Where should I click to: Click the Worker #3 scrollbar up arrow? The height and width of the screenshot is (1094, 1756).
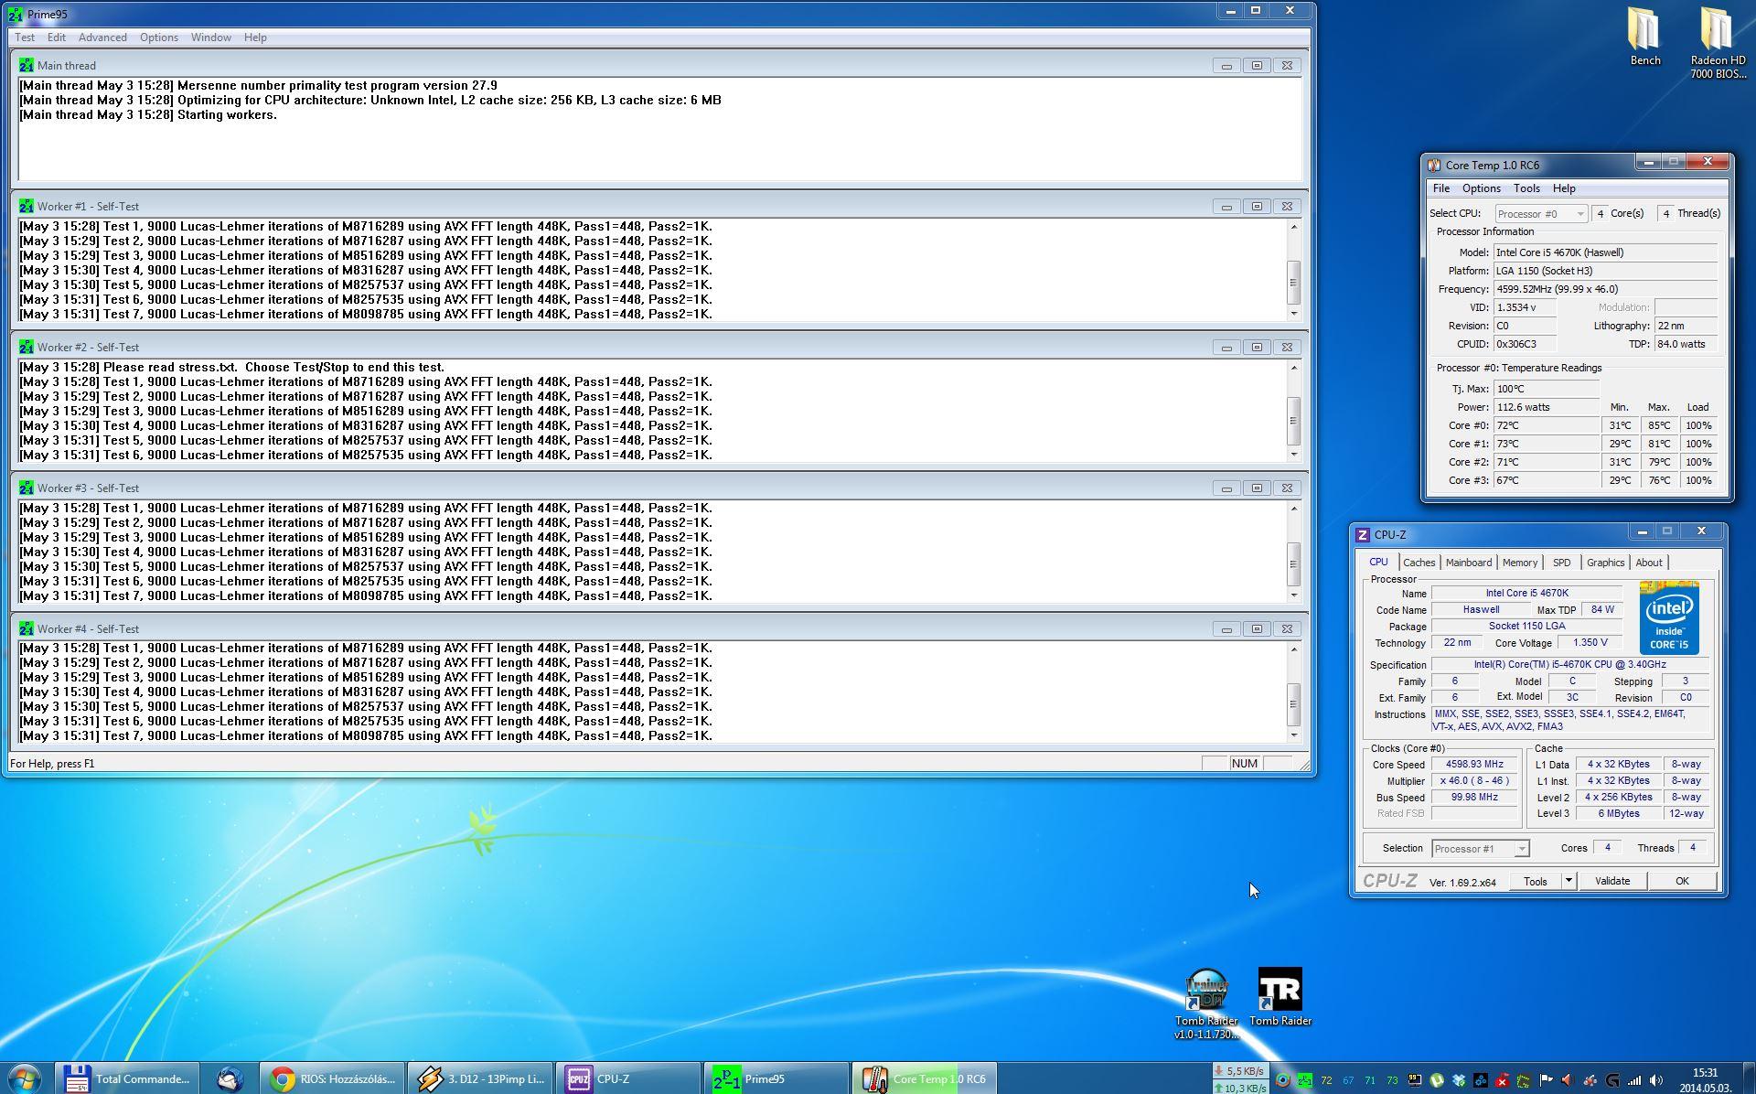1293,509
